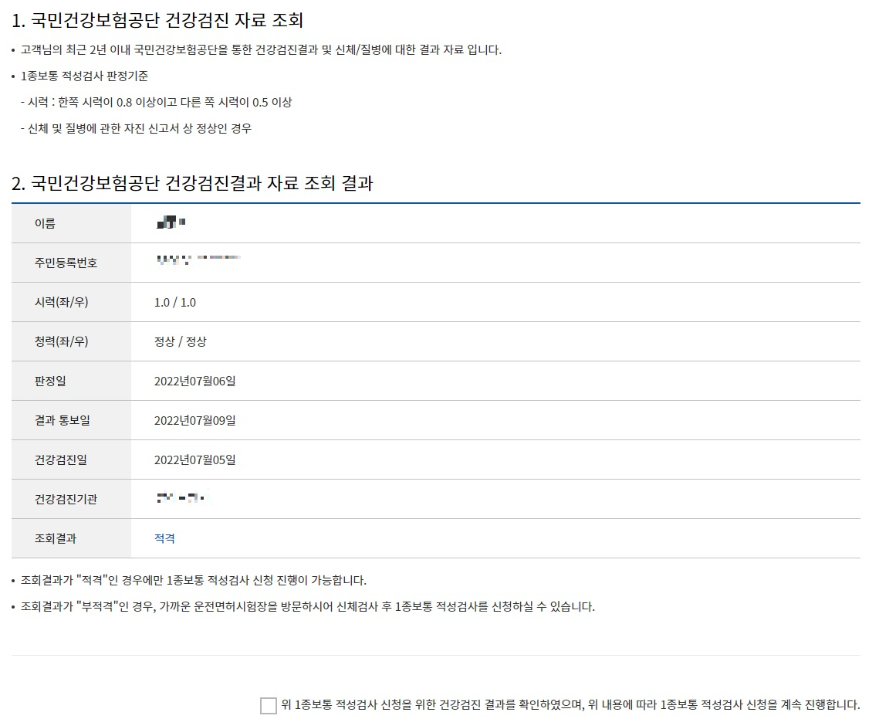
Task: Click the blurred exam institution value
Action: 182,497
